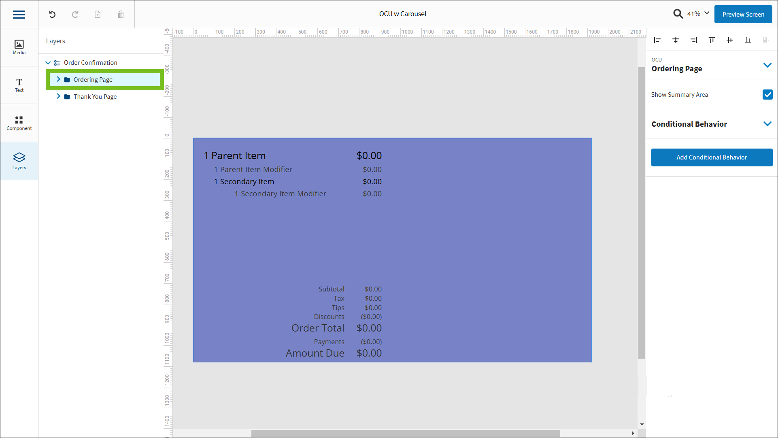
Task: Collapse the Order Confirmation tree item
Action: (48, 62)
